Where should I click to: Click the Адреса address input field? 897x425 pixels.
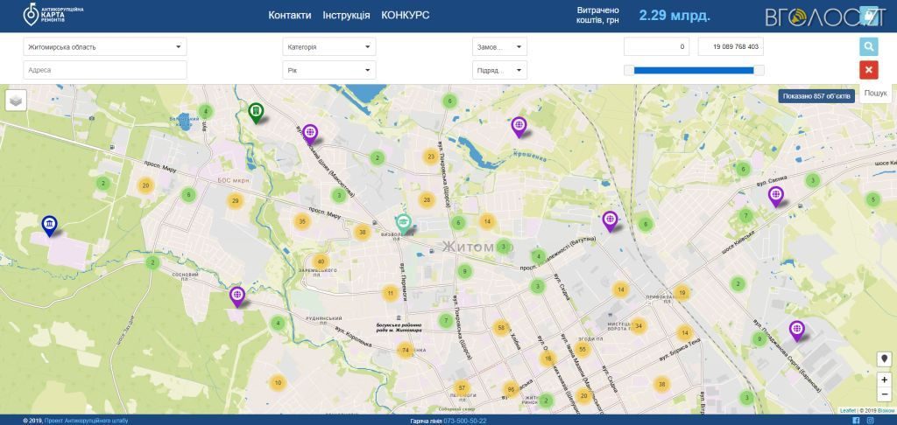click(105, 70)
